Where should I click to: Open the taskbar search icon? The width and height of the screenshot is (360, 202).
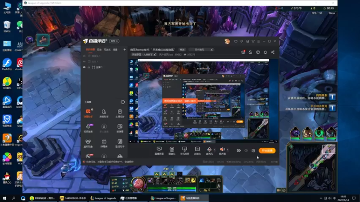(13, 198)
